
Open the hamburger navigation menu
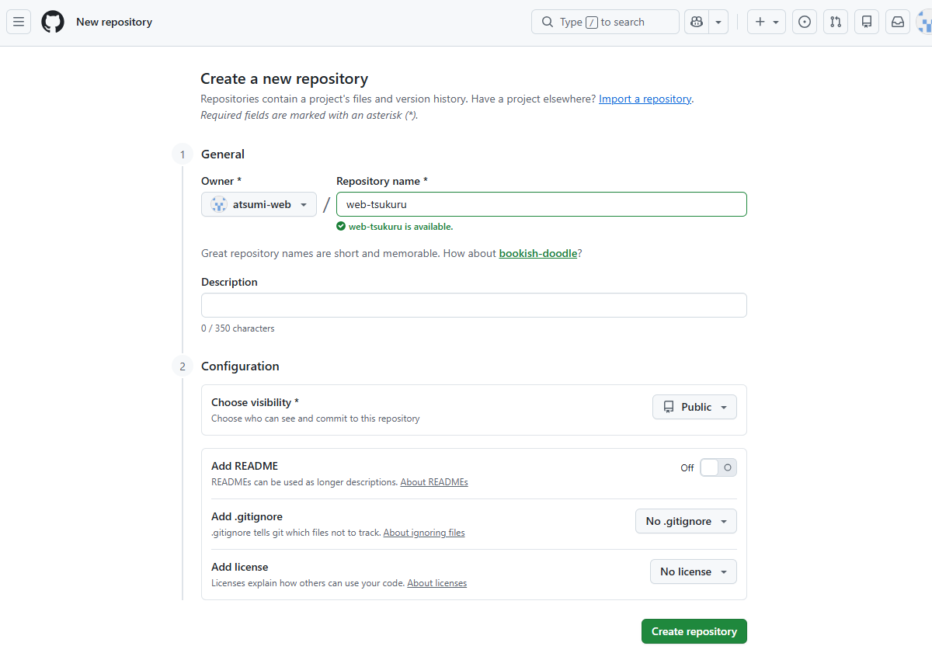[x=19, y=22]
